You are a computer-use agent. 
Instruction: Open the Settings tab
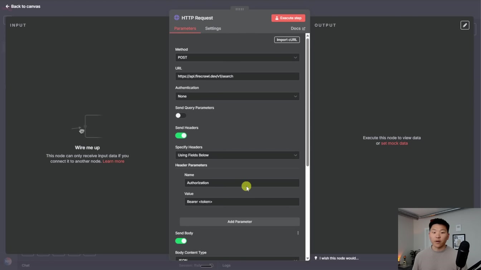pyautogui.click(x=213, y=29)
